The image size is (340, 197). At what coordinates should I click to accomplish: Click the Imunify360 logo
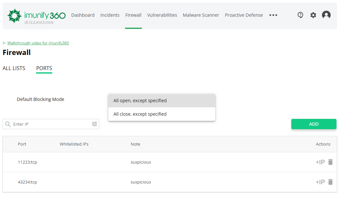pyautogui.click(x=36, y=15)
